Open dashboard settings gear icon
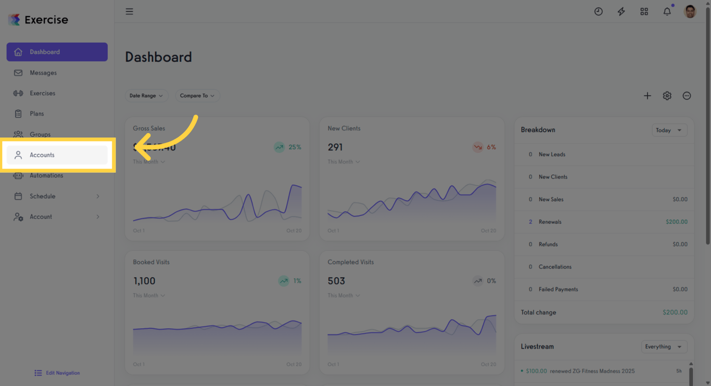Image resolution: width=711 pixels, height=386 pixels. pyautogui.click(x=667, y=96)
